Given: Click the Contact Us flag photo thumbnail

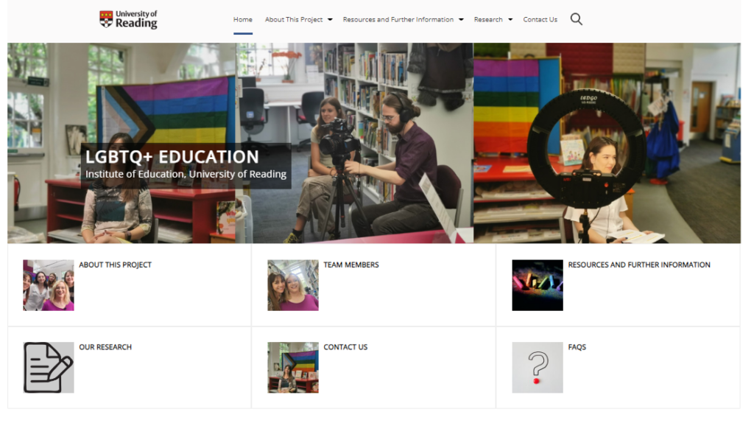Looking at the screenshot, I should tap(293, 367).
